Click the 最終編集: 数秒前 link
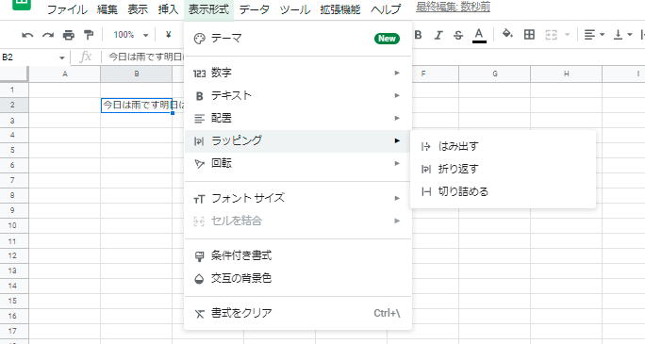The height and width of the screenshot is (344, 645). (453, 7)
